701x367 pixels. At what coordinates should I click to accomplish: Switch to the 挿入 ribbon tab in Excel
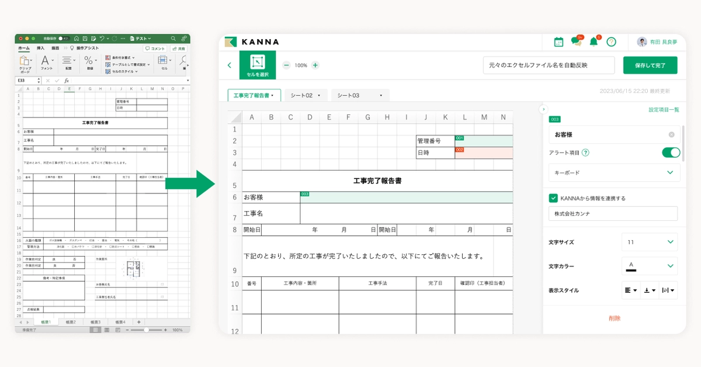[x=40, y=48]
